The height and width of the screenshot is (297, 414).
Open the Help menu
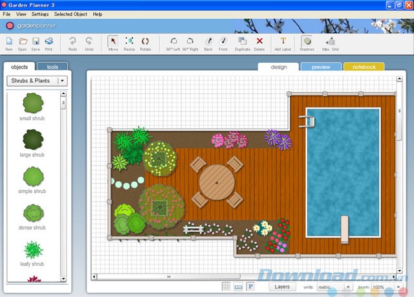[98, 14]
